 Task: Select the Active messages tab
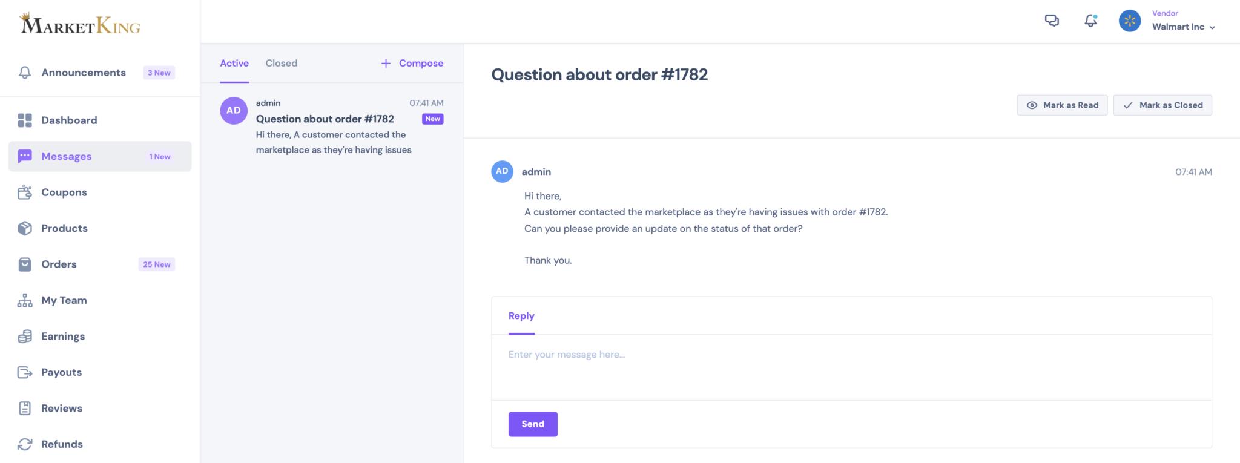(234, 63)
